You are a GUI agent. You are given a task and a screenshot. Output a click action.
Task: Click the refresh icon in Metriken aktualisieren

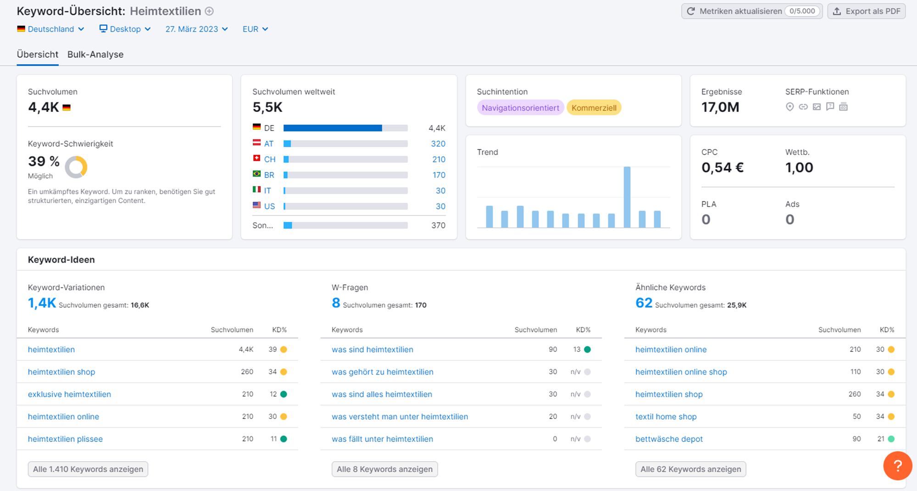tap(691, 11)
